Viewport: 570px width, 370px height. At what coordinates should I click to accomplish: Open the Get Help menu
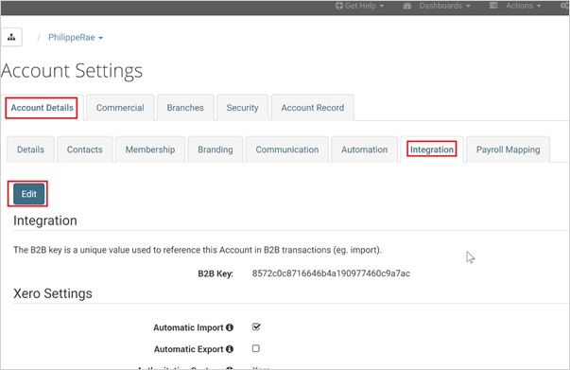pyautogui.click(x=359, y=6)
